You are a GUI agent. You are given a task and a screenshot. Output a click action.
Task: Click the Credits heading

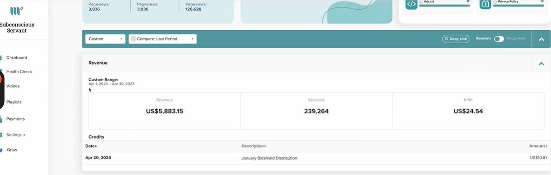(x=96, y=137)
